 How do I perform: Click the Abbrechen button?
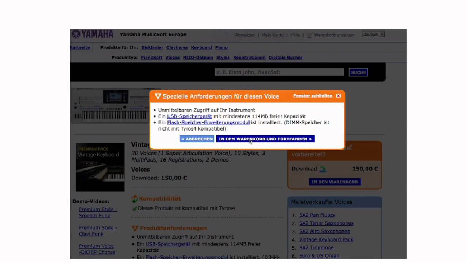(197, 139)
